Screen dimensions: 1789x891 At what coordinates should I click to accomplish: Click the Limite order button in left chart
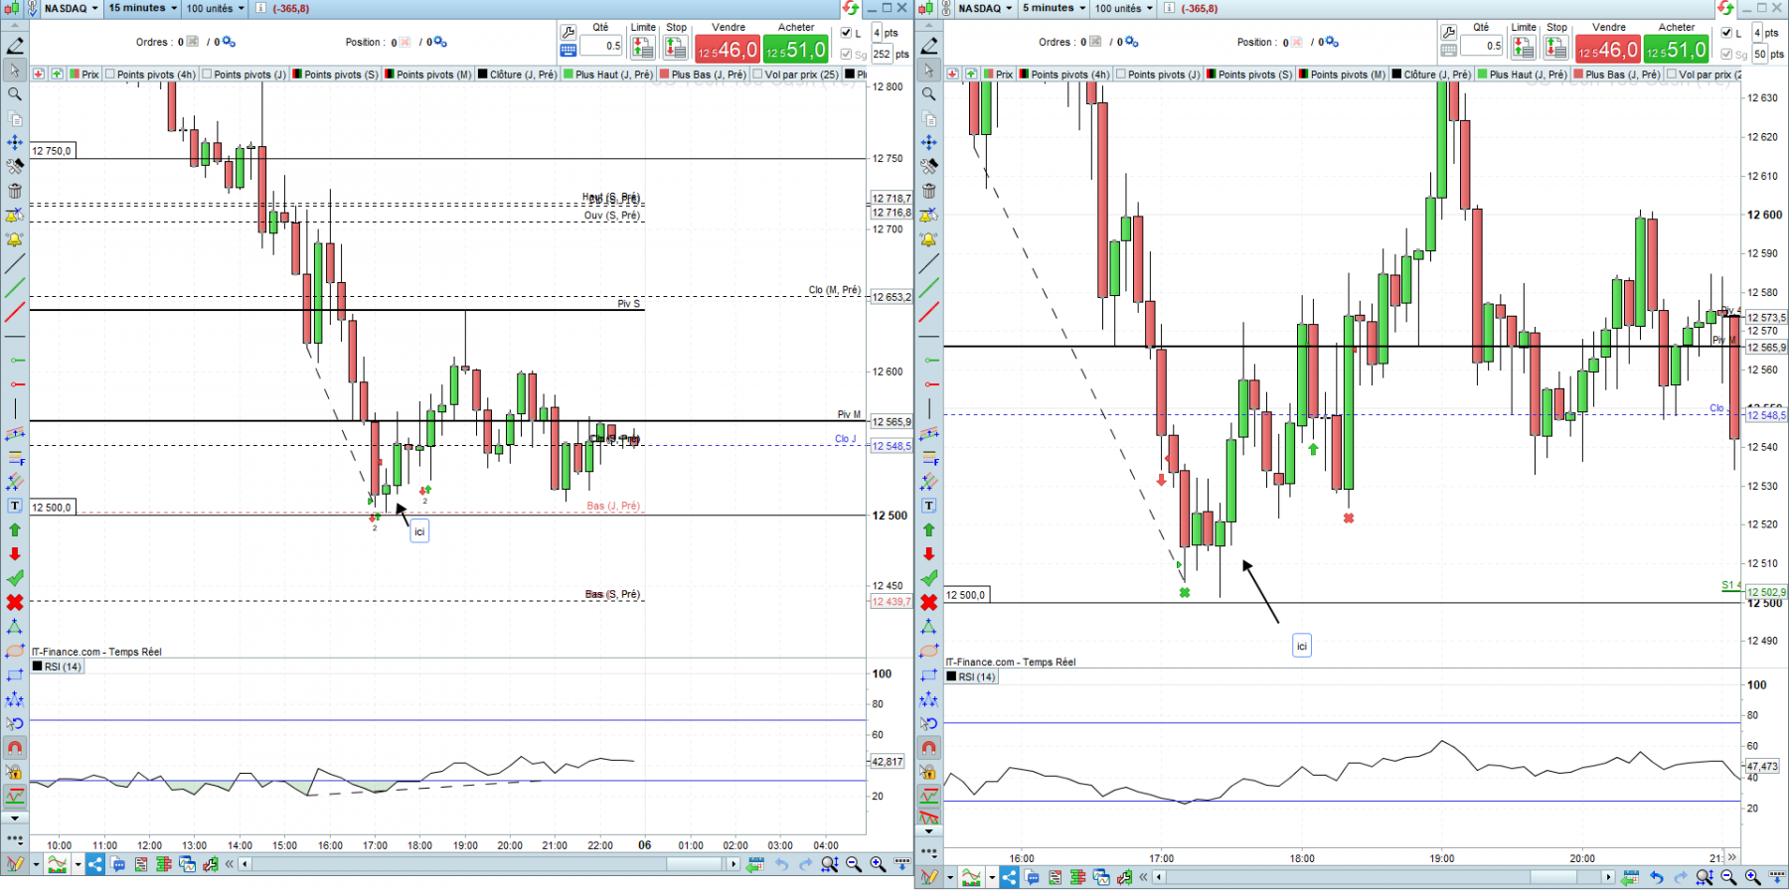(x=642, y=47)
